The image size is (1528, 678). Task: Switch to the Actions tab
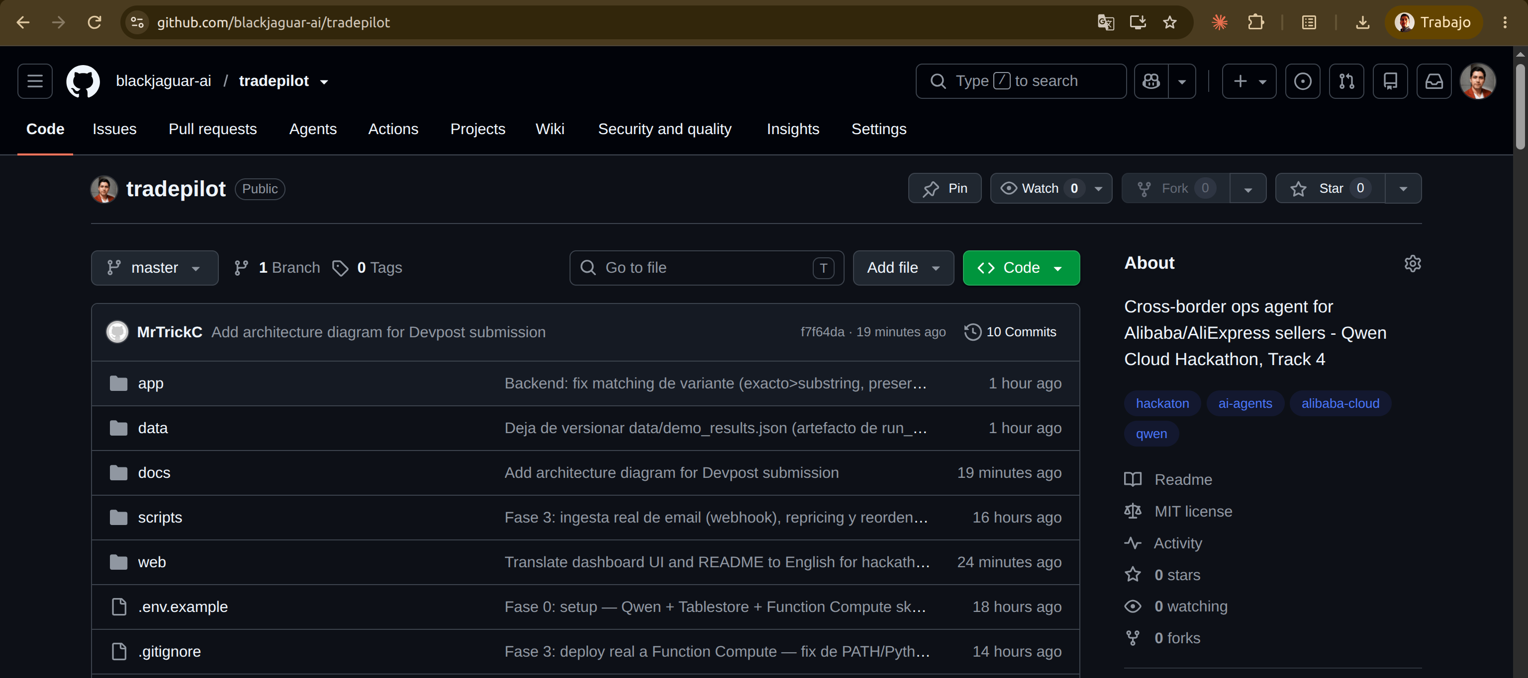[393, 129]
